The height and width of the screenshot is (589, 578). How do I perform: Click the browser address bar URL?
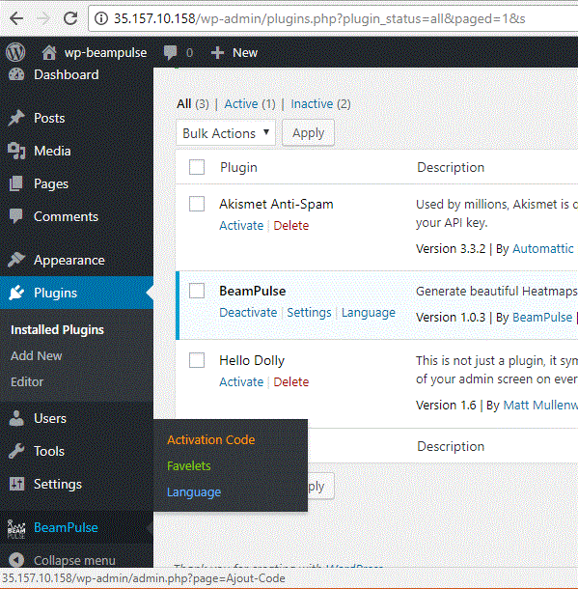319,18
